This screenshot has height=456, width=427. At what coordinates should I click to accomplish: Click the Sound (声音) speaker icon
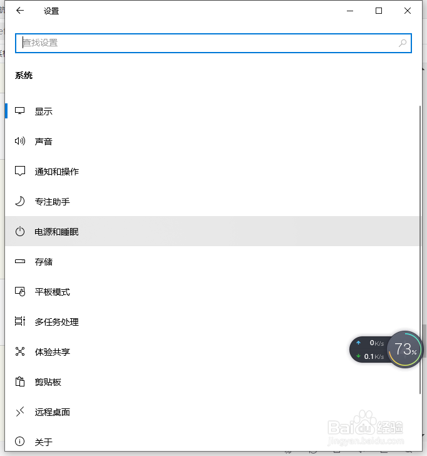pyautogui.click(x=20, y=142)
